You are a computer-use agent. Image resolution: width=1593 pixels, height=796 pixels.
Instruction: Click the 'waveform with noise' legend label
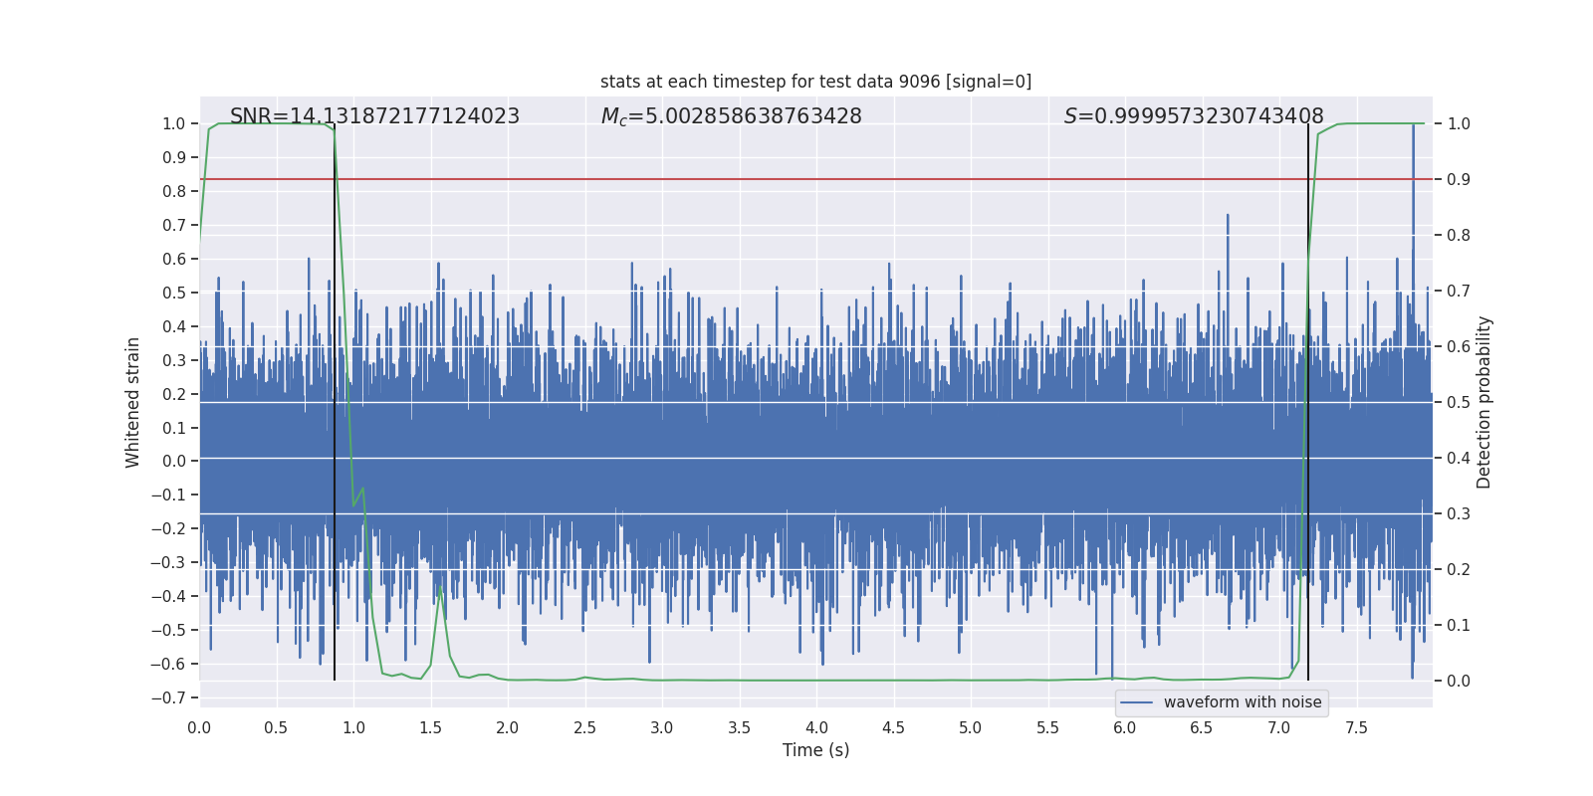[x=1243, y=702]
